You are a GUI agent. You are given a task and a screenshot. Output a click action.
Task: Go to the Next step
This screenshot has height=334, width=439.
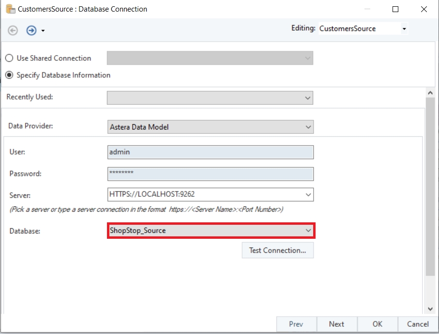coord(336,324)
